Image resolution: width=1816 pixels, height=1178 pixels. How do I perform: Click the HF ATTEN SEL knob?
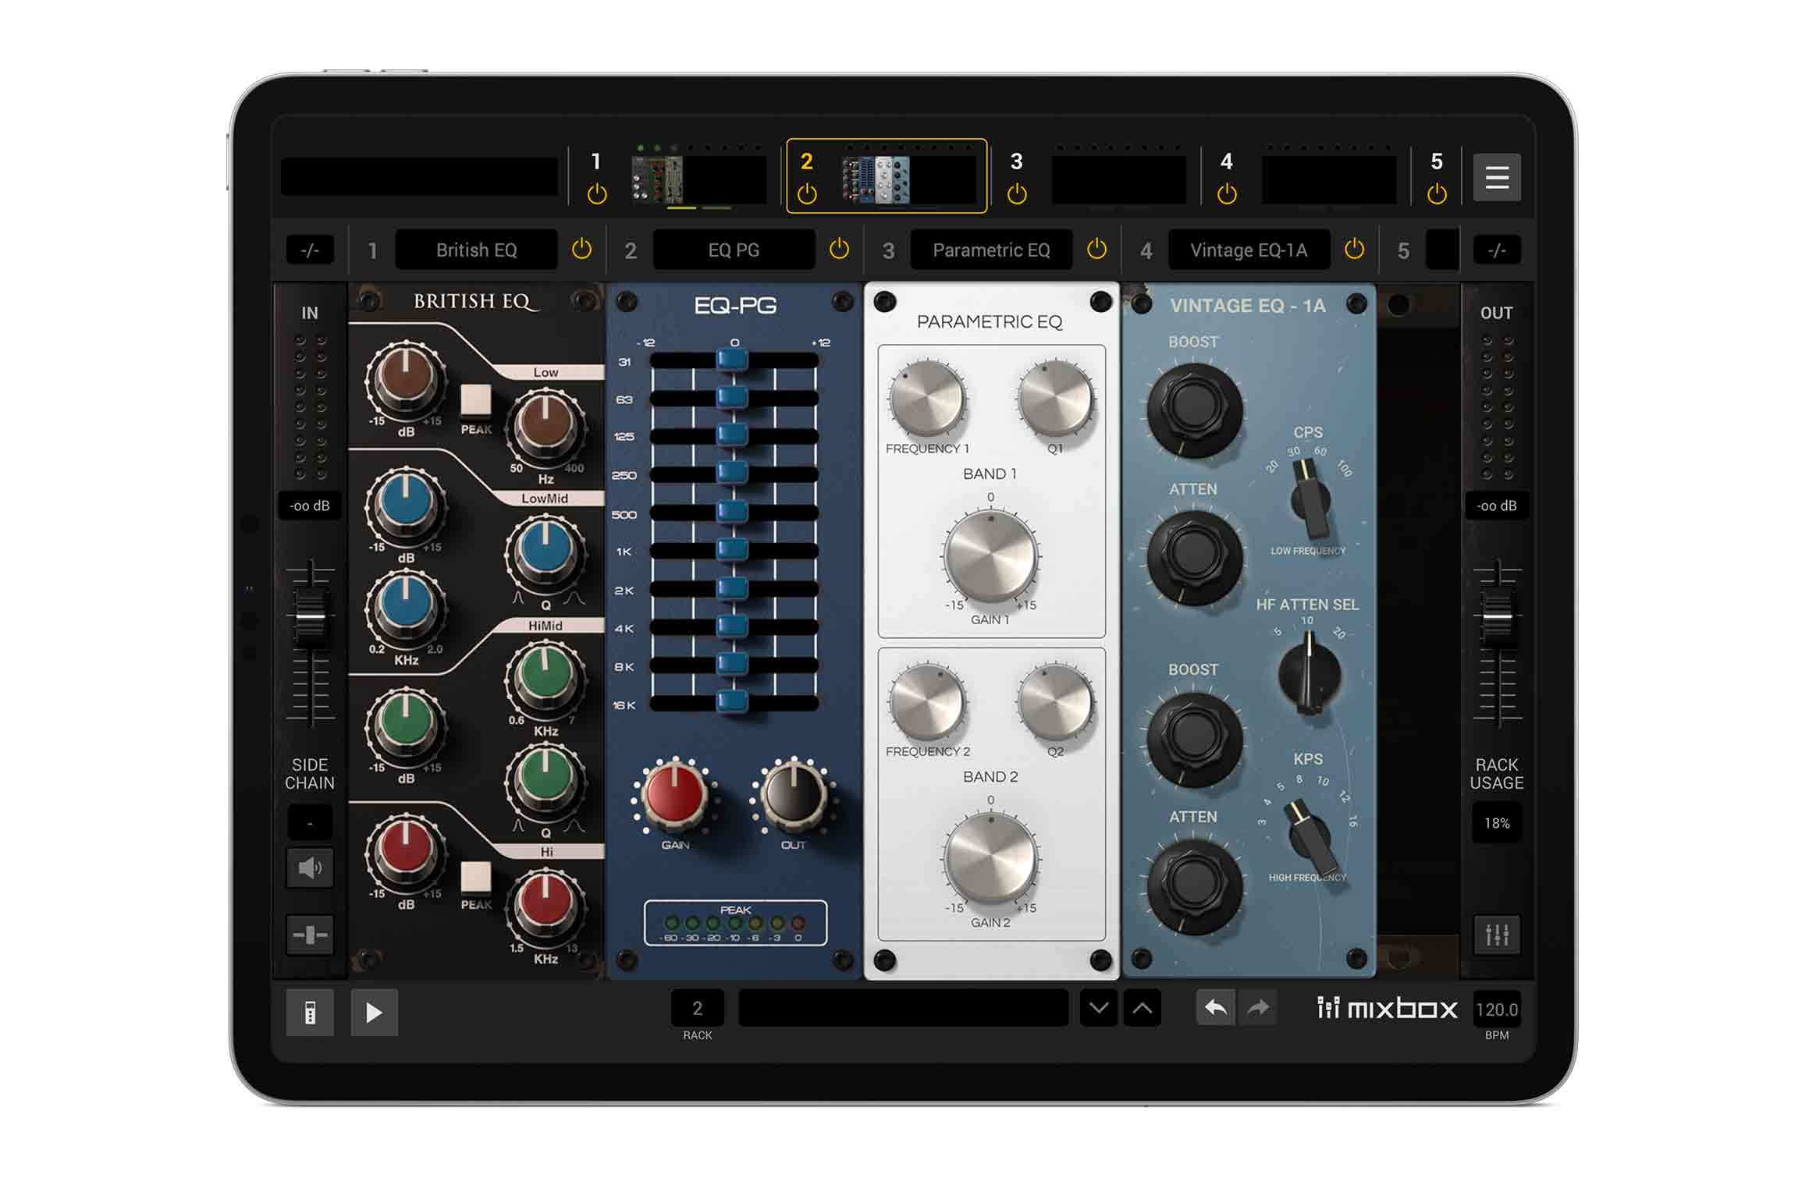coord(1309,673)
